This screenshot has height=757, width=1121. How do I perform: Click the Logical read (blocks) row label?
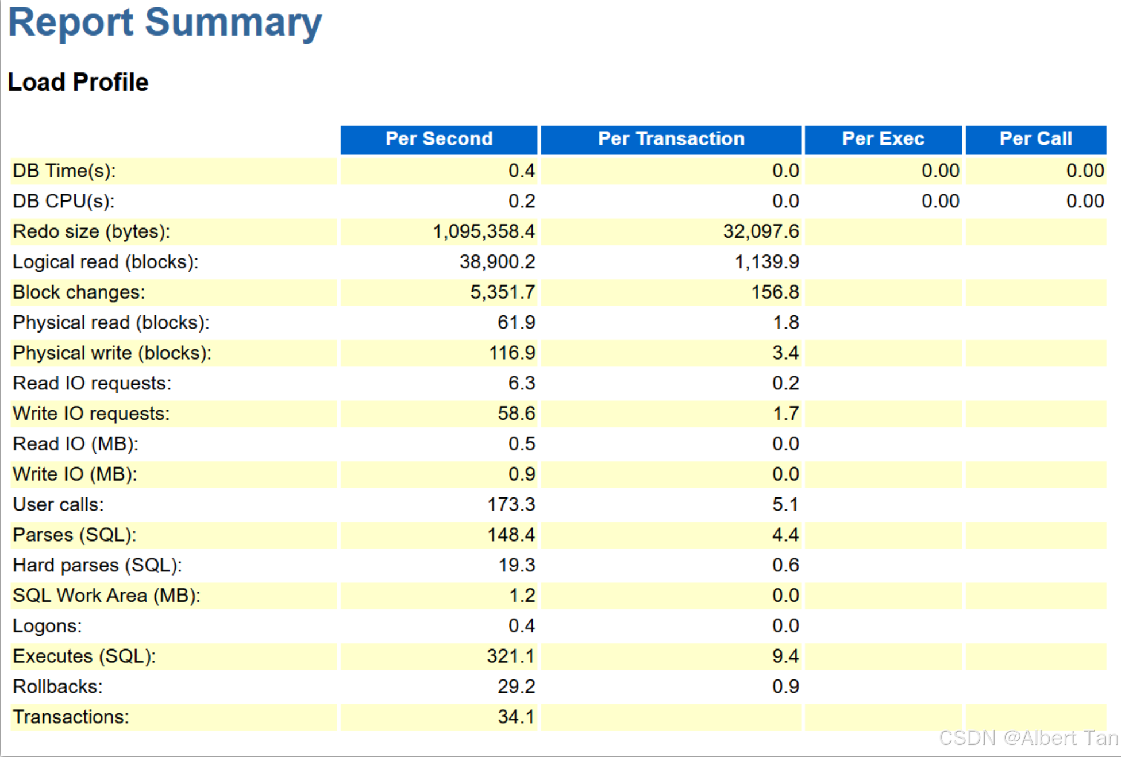(x=105, y=262)
